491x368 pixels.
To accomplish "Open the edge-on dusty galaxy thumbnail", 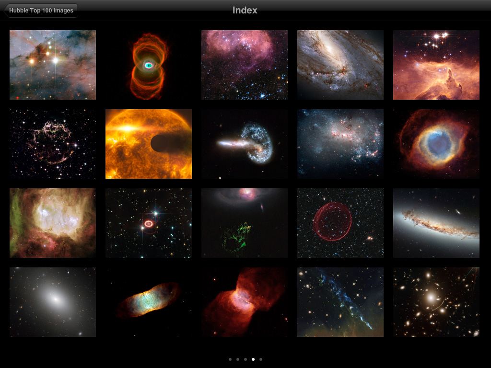I will click(x=436, y=223).
